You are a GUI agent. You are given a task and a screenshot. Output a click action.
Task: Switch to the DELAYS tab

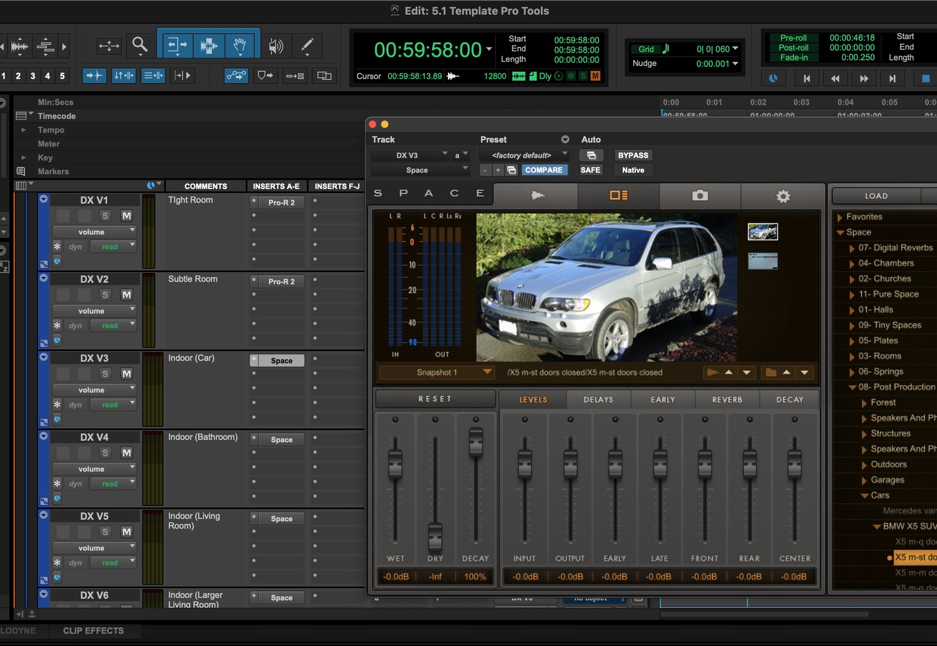(598, 399)
